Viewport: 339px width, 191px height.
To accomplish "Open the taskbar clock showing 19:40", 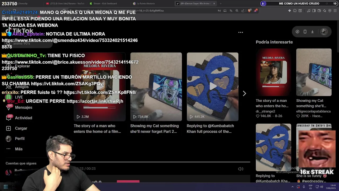I will point(331,187).
